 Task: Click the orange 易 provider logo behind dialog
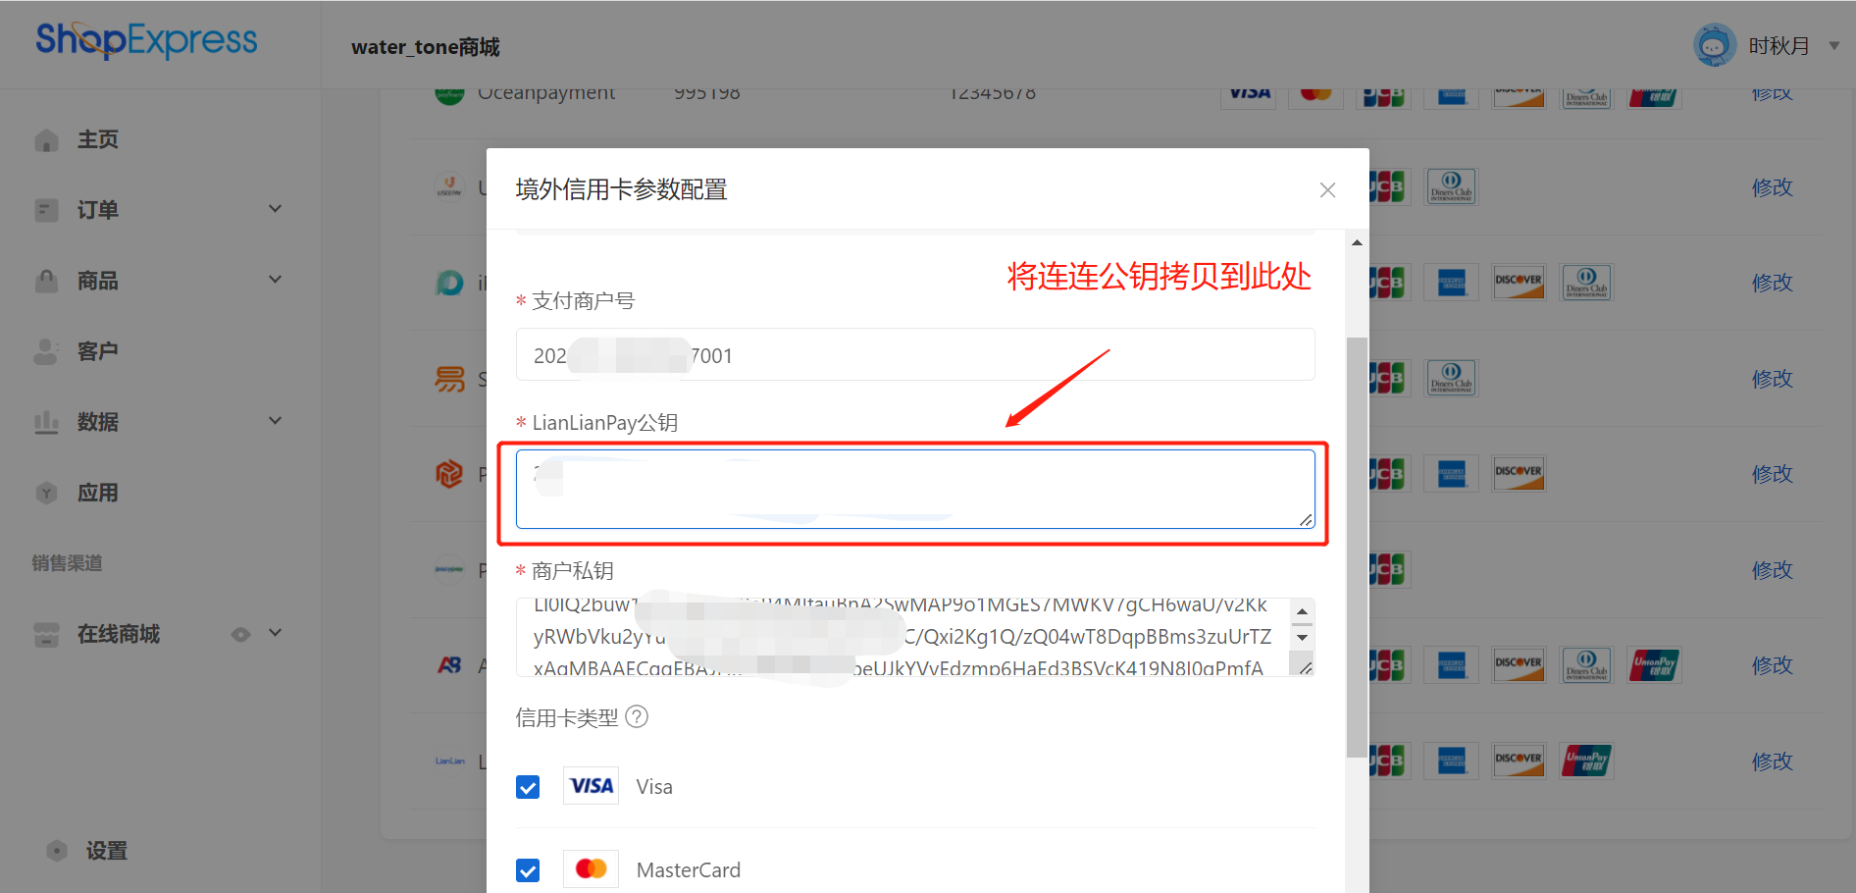coord(449,379)
